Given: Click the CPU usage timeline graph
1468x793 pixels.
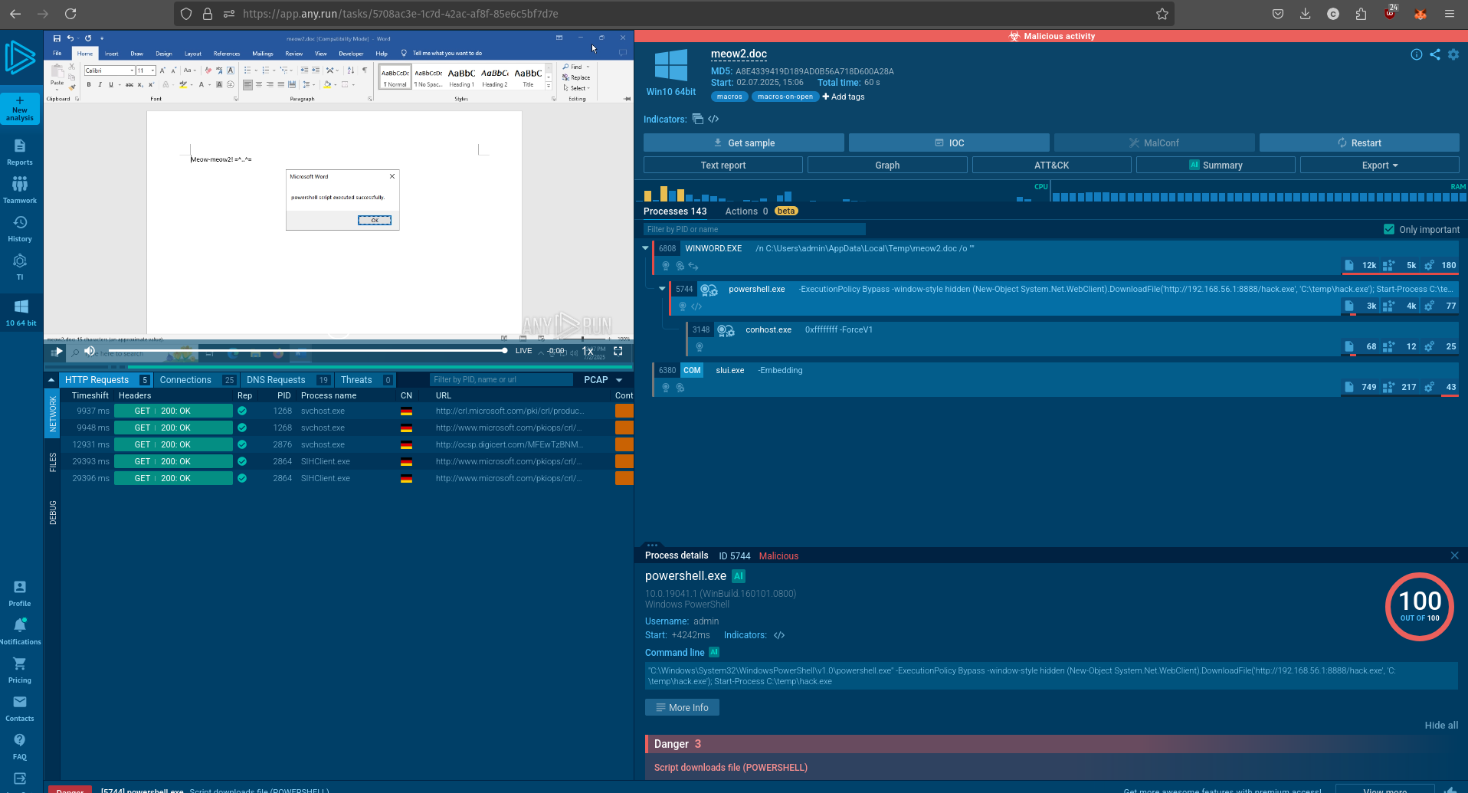Looking at the screenshot, I should [843, 192].
